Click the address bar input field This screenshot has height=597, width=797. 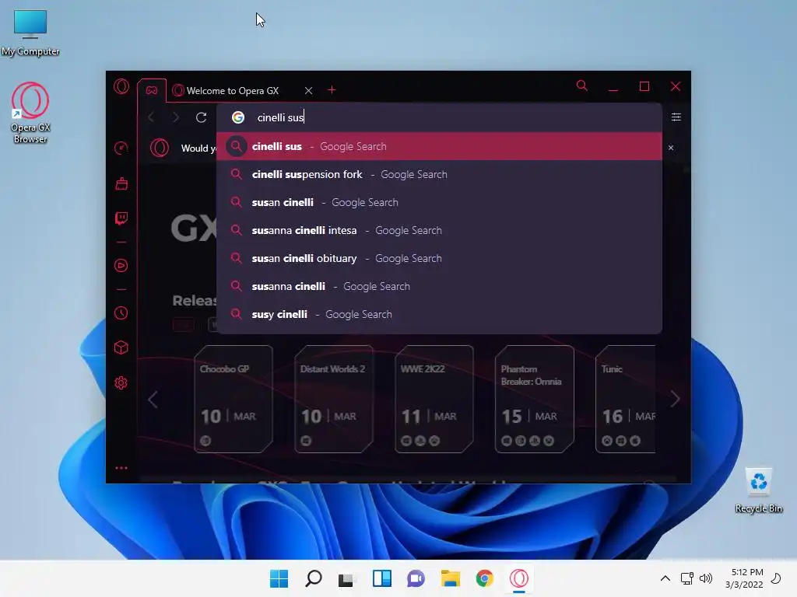[440, 117]
